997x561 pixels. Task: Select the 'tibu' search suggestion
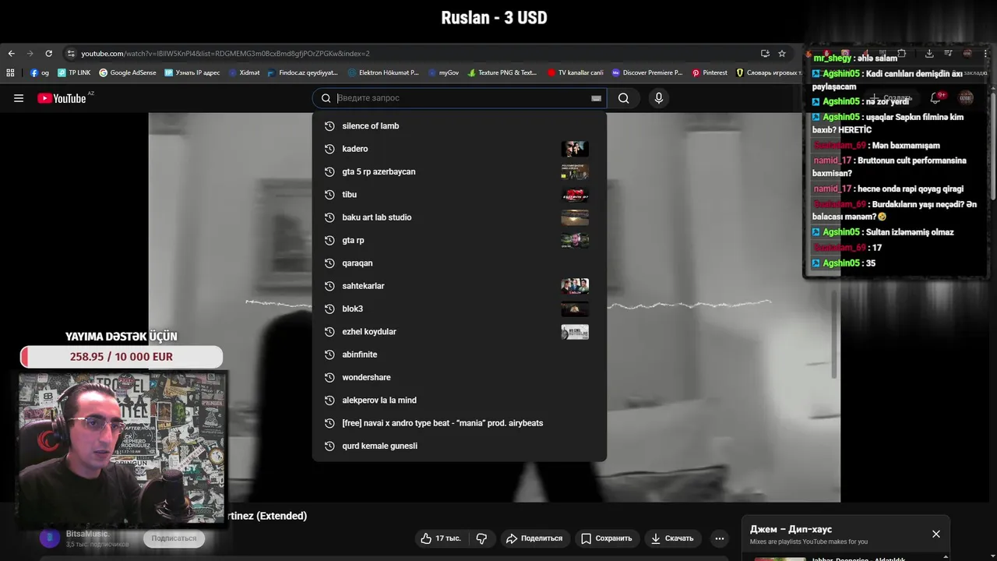[460, 195]
